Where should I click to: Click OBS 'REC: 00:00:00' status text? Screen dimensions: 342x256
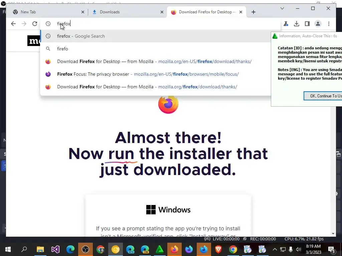point(263,239)
